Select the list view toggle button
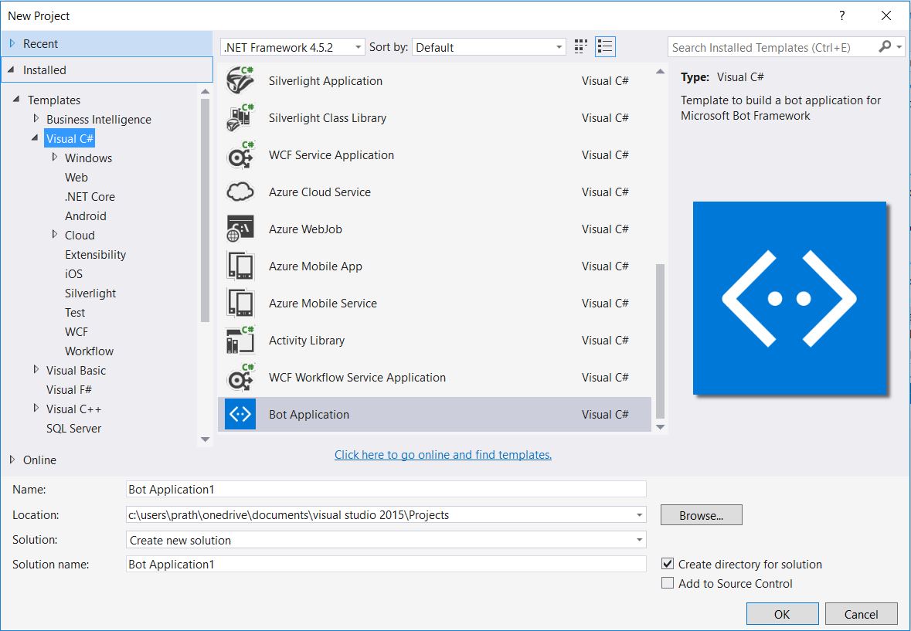 pyautogui.click(x=605, y=46)
